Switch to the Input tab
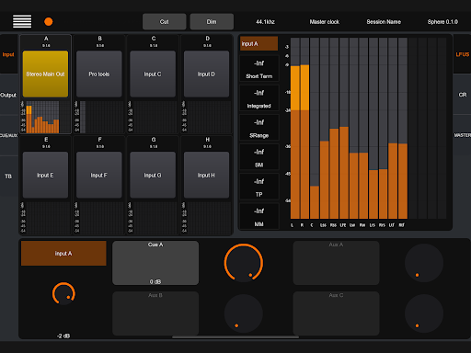Viewport: 471px width, 353px height. (8, 54)
